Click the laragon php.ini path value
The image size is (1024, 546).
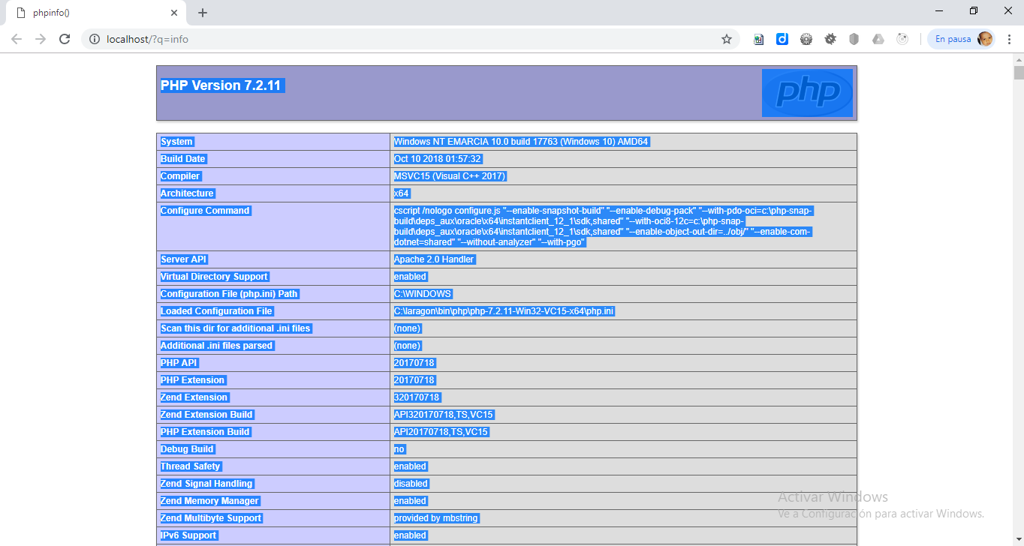504,311
